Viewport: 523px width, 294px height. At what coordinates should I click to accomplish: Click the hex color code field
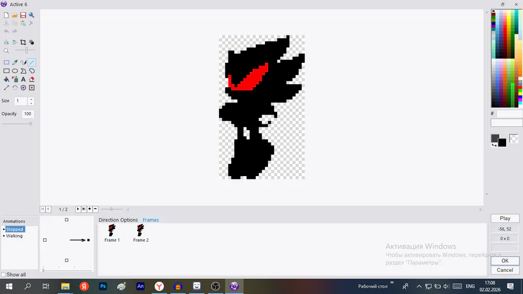(509, 114)
